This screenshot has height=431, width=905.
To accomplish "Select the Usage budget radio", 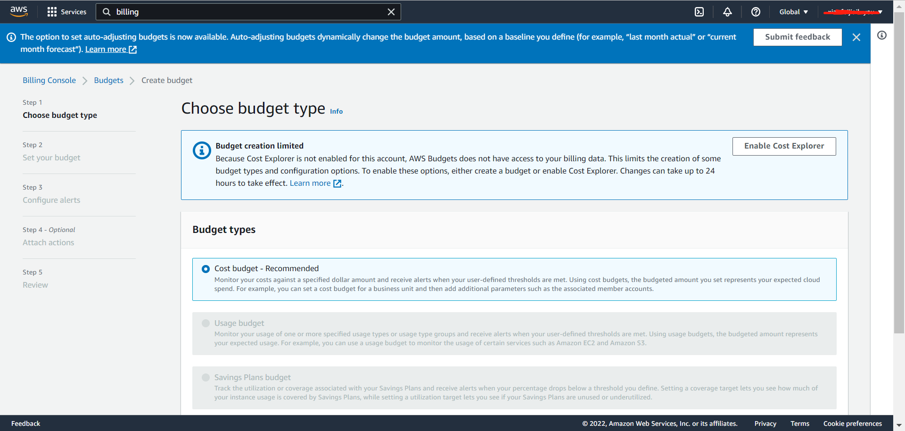I will pyautogui.click(x=206, y=323).
